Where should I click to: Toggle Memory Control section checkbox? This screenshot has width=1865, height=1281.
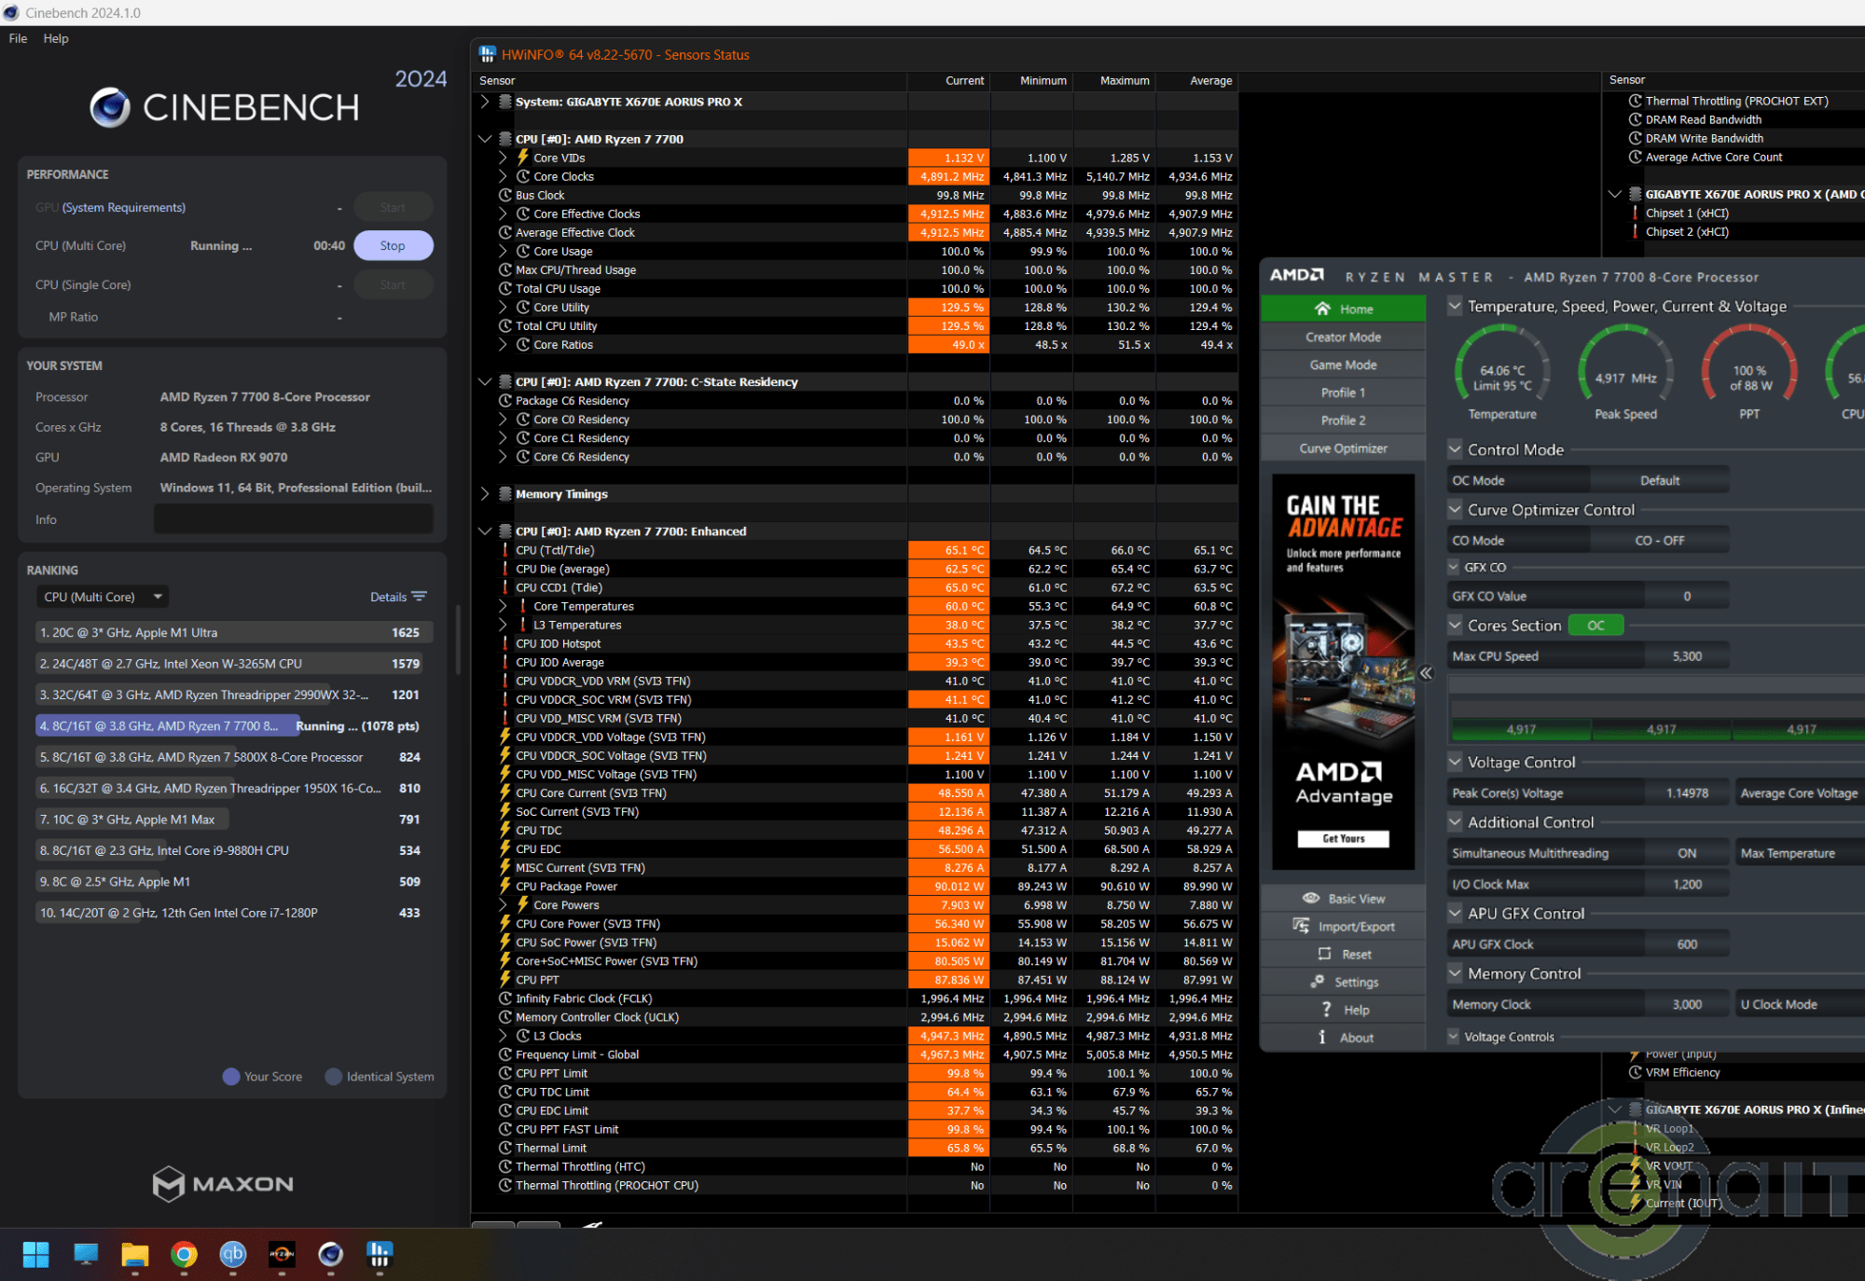[1455, 973]
